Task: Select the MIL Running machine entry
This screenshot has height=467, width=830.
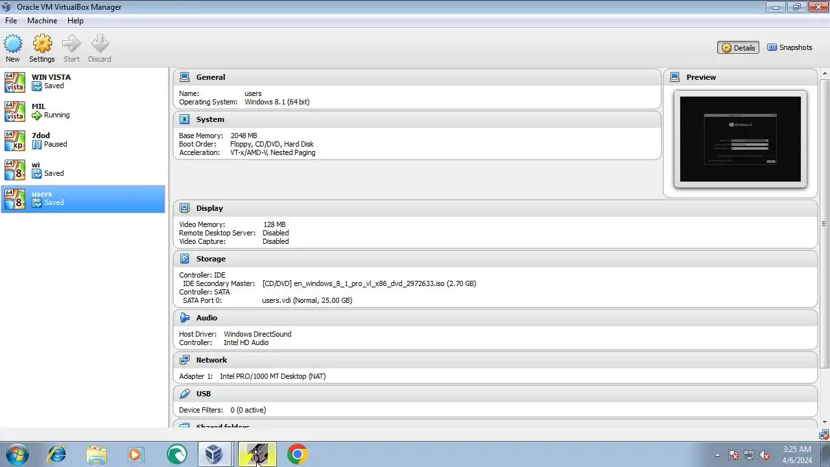Action: 83,111
